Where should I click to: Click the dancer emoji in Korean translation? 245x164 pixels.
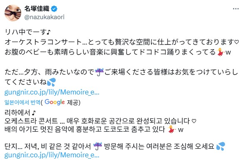coord(171,129)
